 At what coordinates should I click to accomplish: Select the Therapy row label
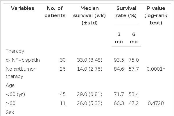point(15,51)
